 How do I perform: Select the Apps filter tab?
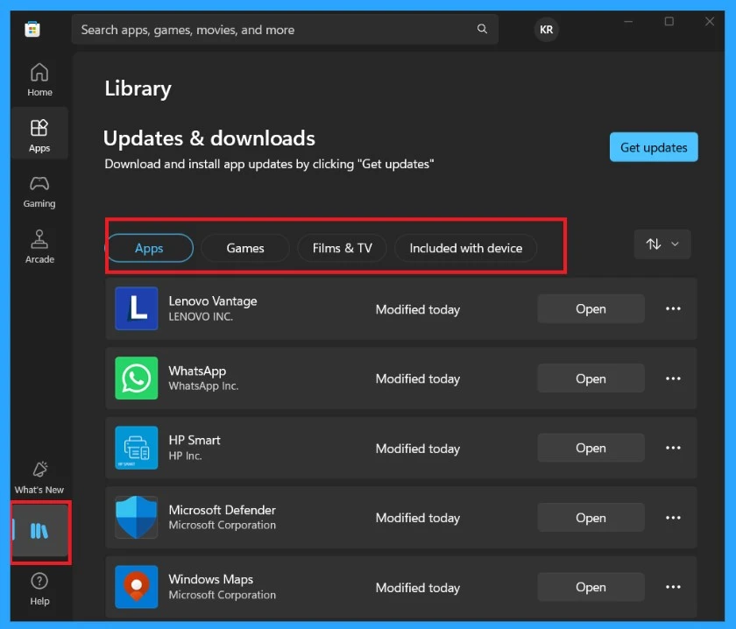click(150, 248)
